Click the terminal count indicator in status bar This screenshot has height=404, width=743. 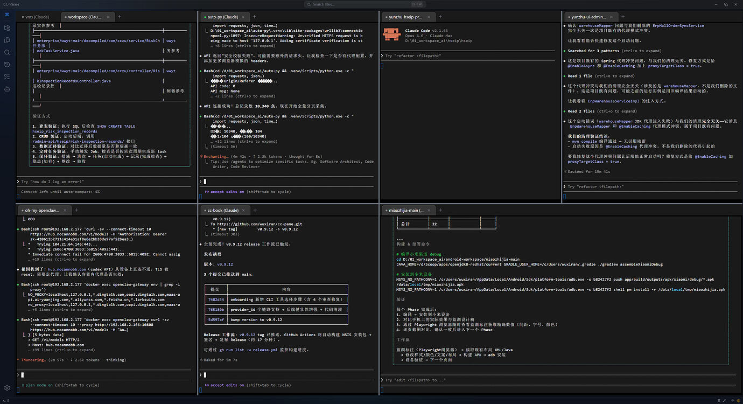coord(5,400)
